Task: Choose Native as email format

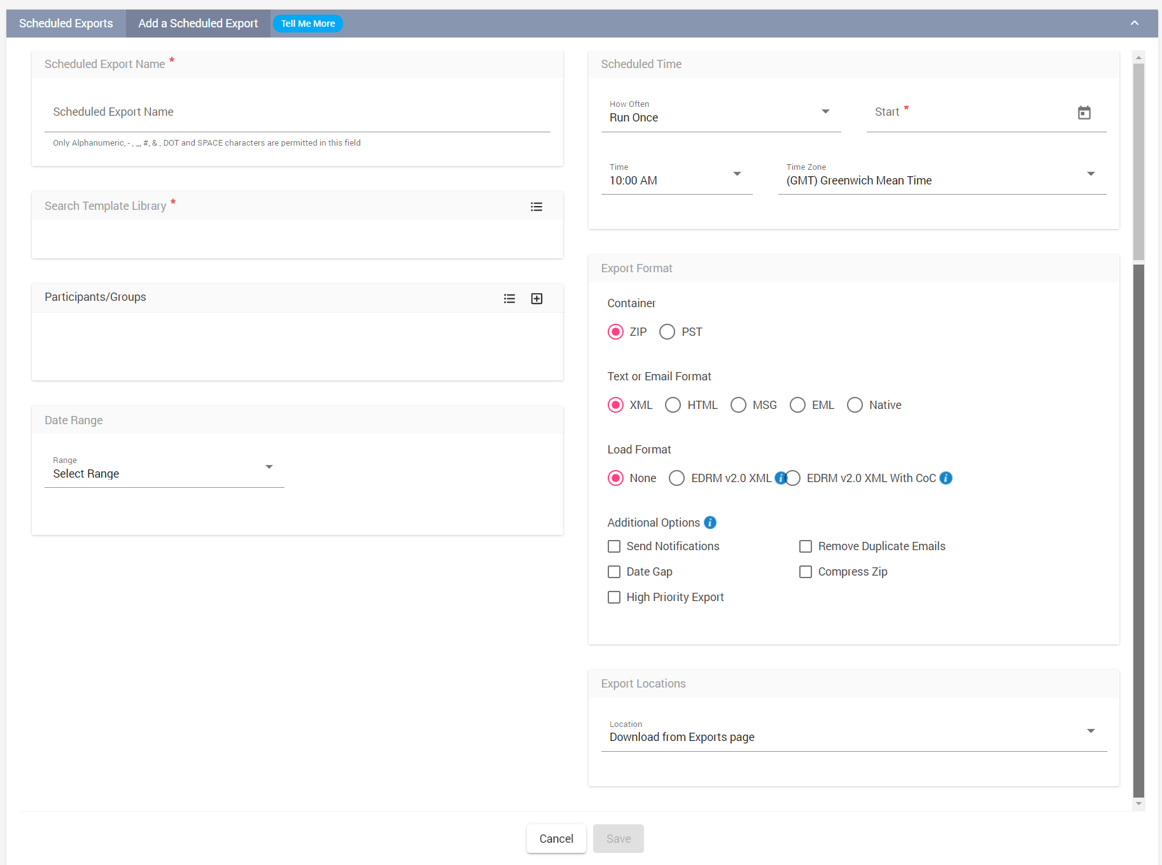Action: pos(855,405)
